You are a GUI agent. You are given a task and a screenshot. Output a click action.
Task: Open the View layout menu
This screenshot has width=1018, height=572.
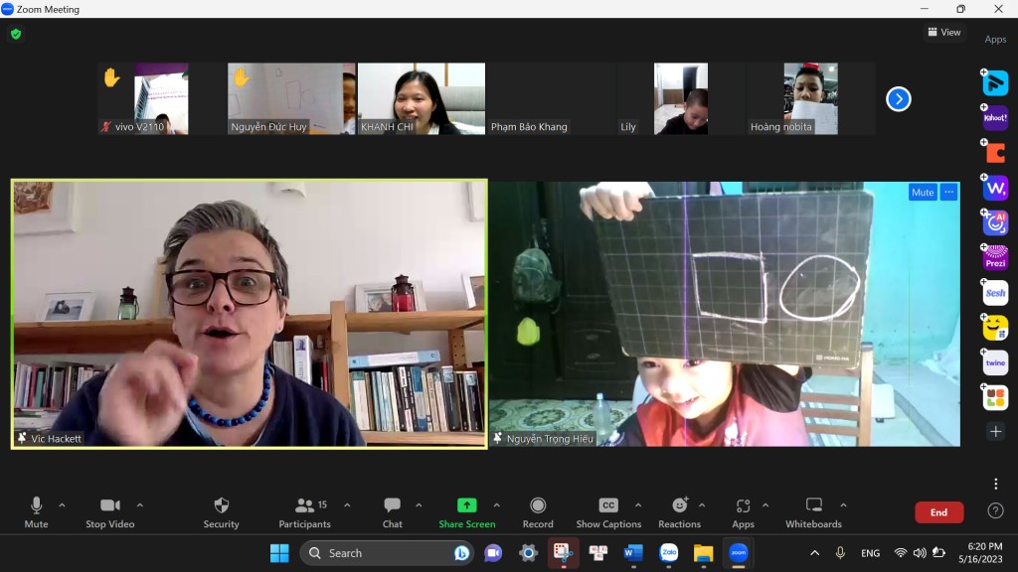point(944,32)
